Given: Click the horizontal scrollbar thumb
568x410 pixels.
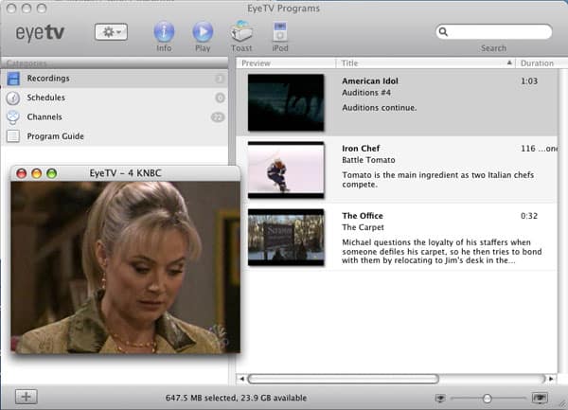Looking at the screenshot, I should coord(343,379).
